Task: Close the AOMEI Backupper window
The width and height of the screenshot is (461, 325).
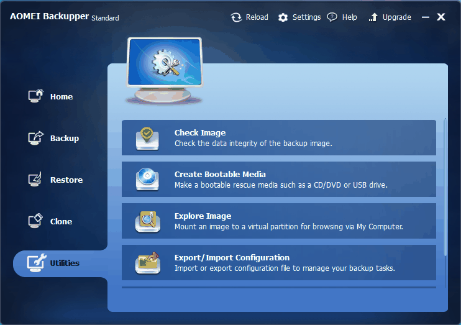Action: click(441, 17)
